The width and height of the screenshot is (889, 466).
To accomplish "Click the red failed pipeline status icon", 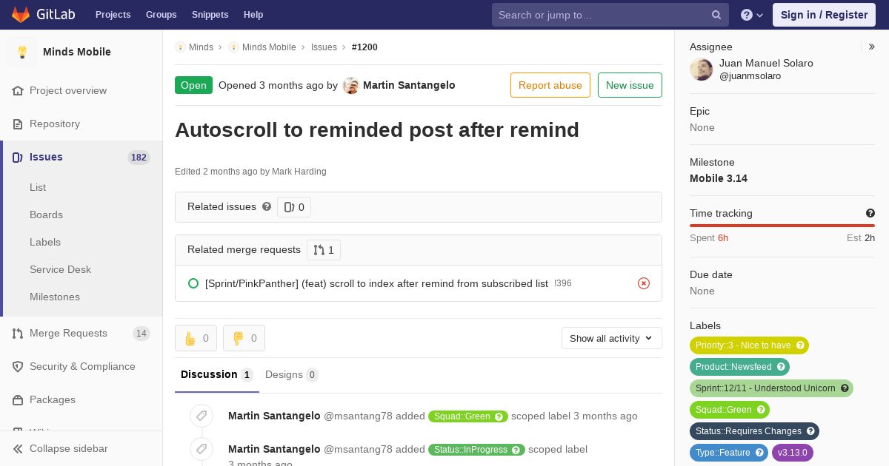I will pyautogui.click(x=644, y=283).
